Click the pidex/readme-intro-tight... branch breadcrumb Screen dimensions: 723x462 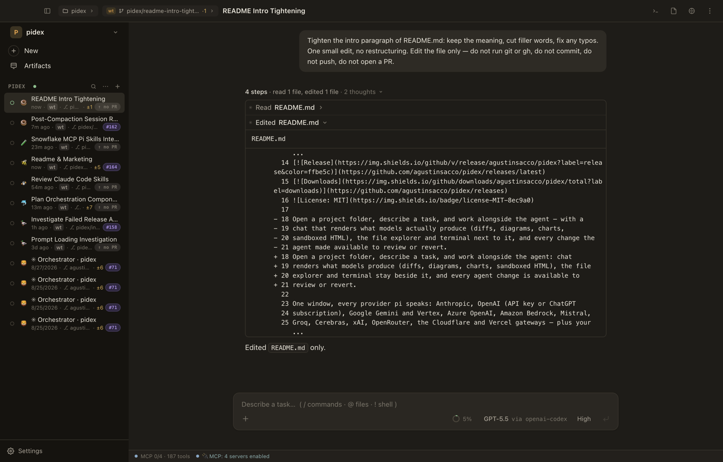pos(160,11)
